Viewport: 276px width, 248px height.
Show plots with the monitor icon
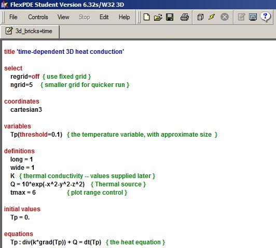253,17
